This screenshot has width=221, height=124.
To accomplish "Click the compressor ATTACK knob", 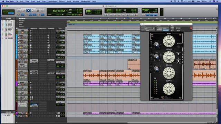I will 169,57.
